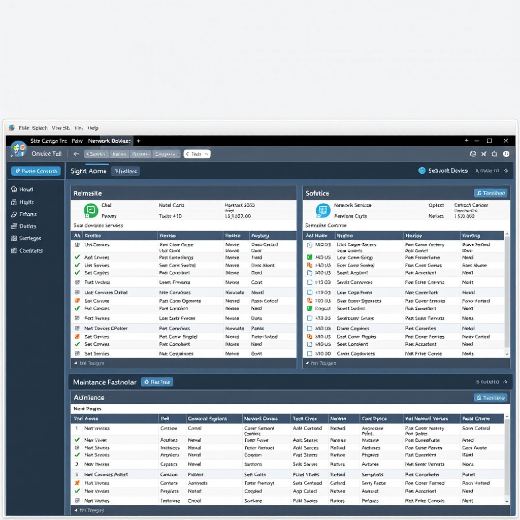Click the Escaylor toolbar button
Viewport: 520px width, 520px height.
coord(96,154)
